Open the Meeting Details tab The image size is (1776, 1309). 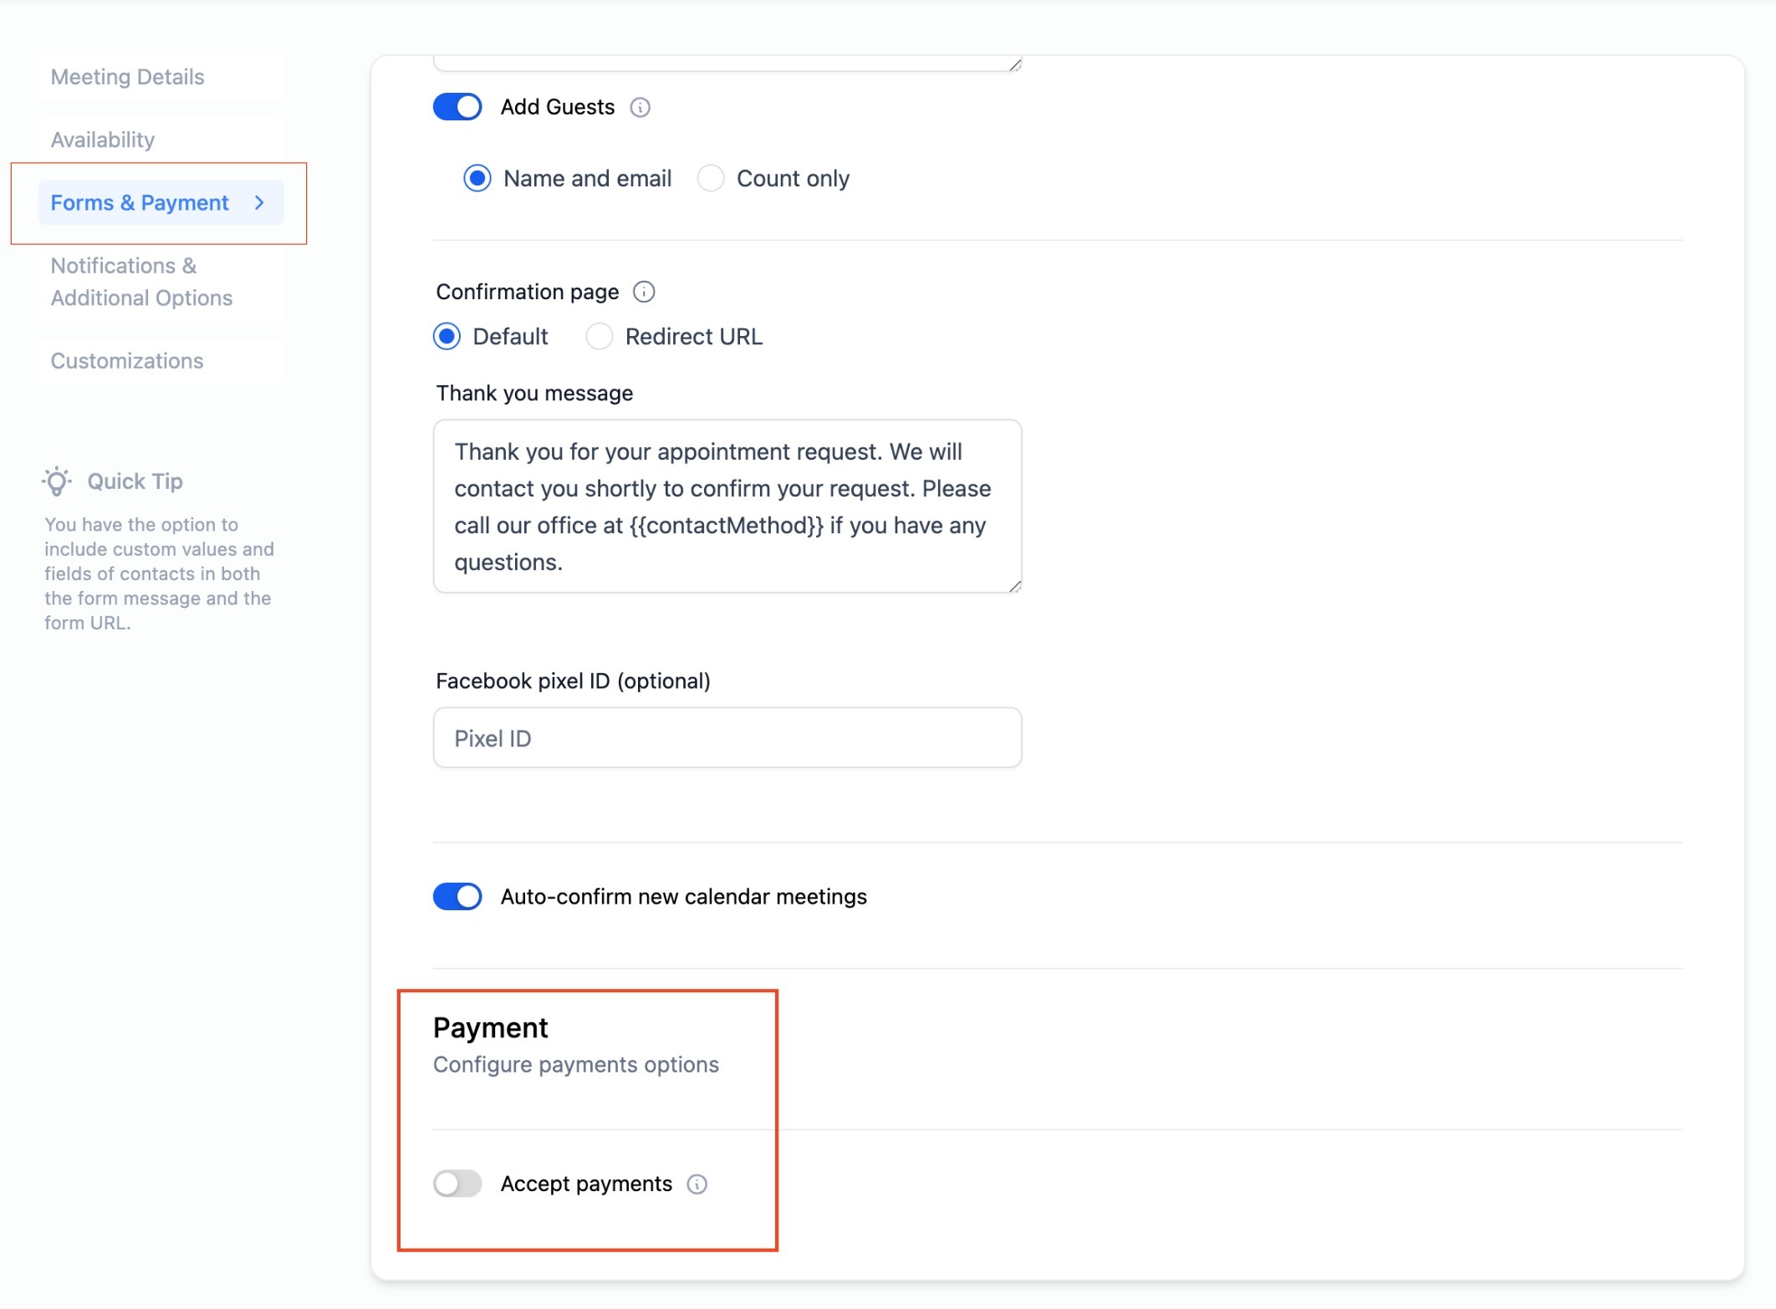[127, 77]
